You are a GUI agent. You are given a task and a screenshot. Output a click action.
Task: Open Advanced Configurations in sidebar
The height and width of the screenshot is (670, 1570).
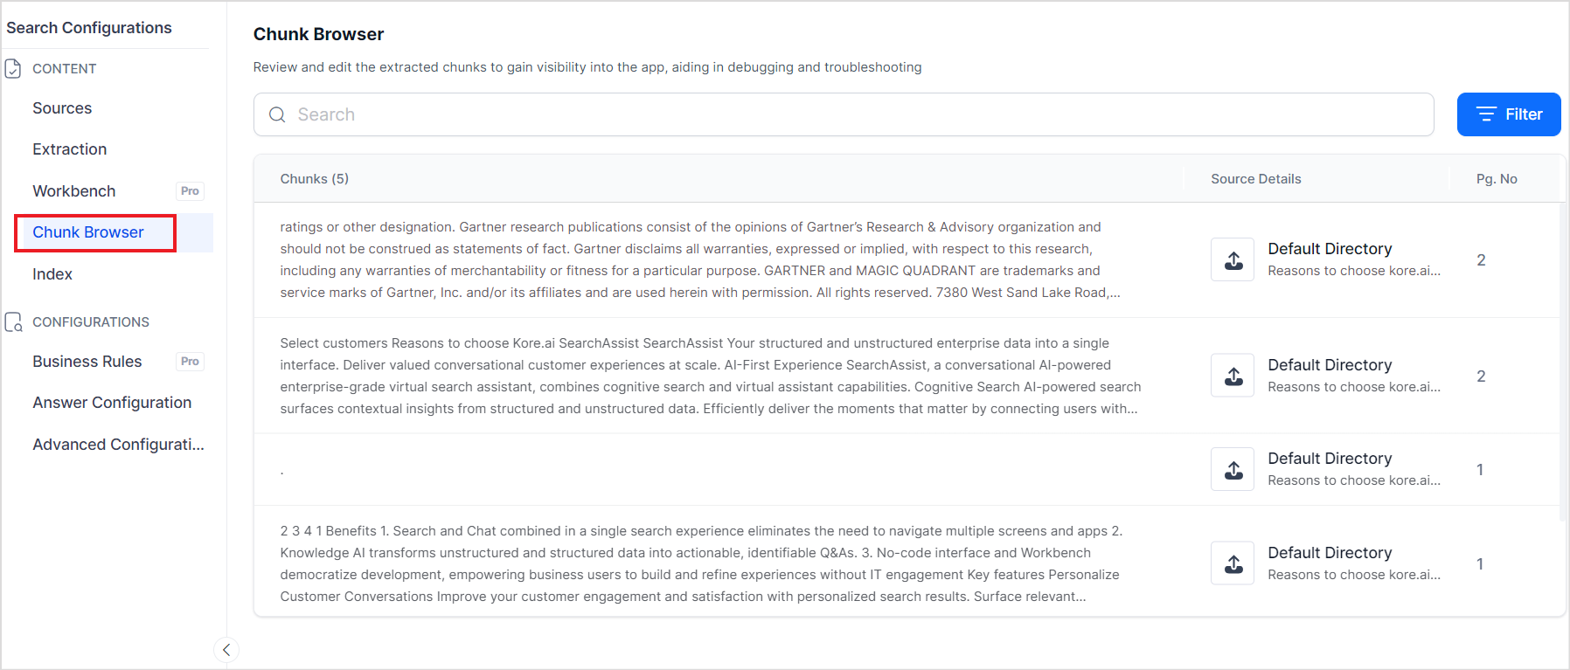(118, 445)
